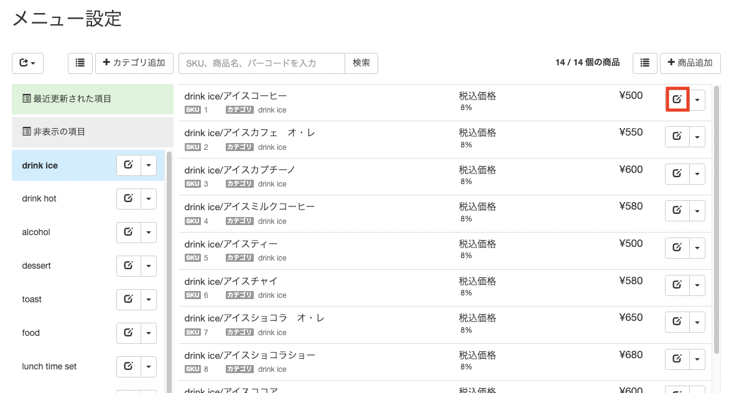Click the カテゴリ追加 button

(x=134, y=63)
